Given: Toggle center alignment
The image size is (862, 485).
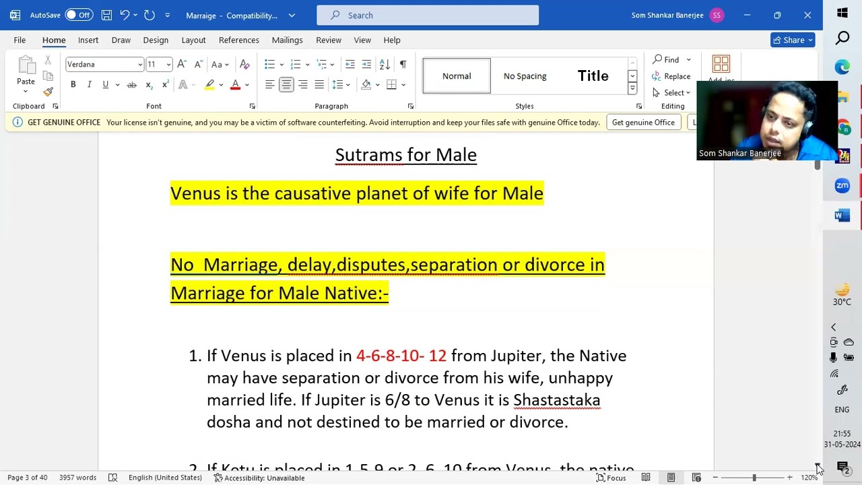Looking at the screenshot, I should [286, 84].
